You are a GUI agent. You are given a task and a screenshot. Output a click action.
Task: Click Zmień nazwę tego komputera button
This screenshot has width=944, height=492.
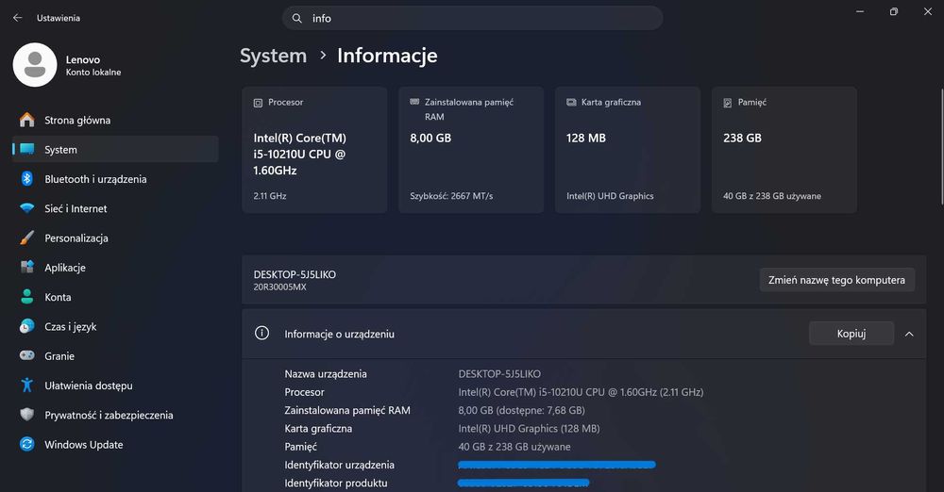836,280
